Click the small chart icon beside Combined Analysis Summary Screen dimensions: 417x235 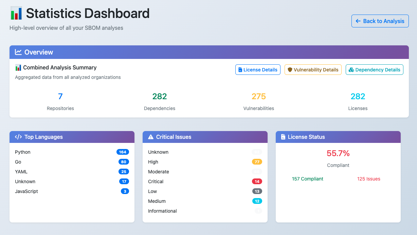coord(18,67)
